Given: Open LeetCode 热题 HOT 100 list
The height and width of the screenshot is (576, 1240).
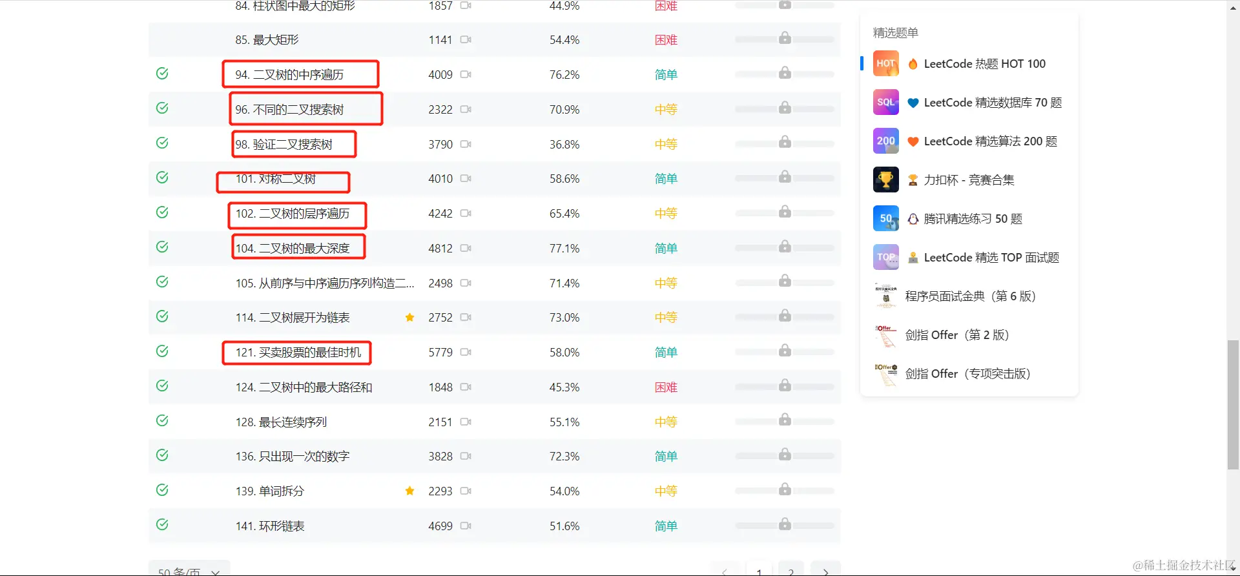Looking at the screenshot, I should coord(985,64).
